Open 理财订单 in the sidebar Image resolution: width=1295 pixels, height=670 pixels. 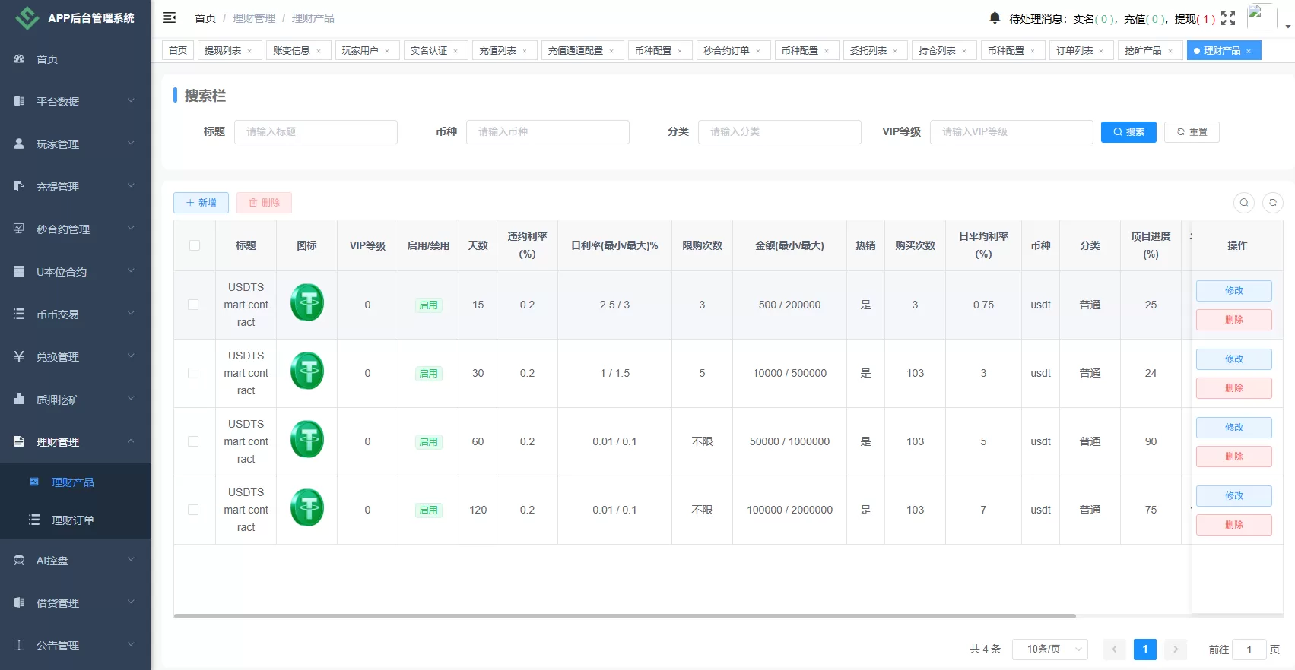72,520
